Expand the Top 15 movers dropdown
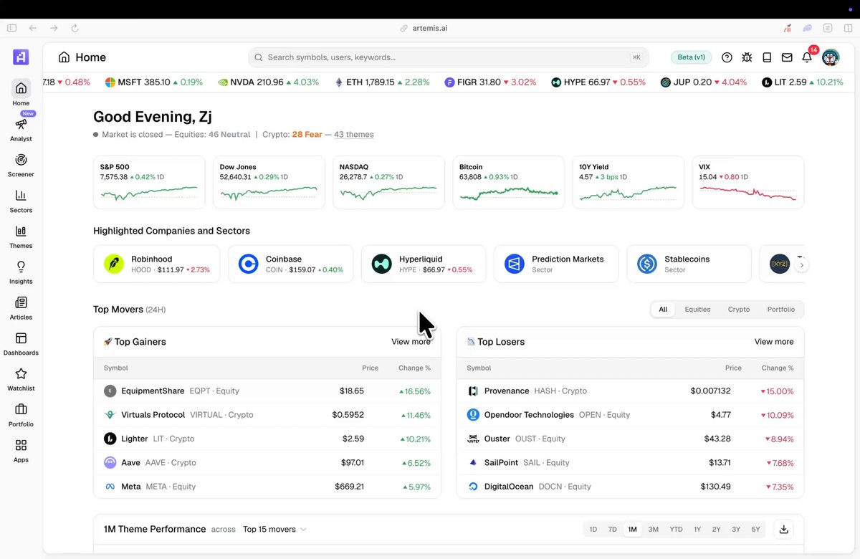This screenshot has width=860, height=559. coord(274,530)
